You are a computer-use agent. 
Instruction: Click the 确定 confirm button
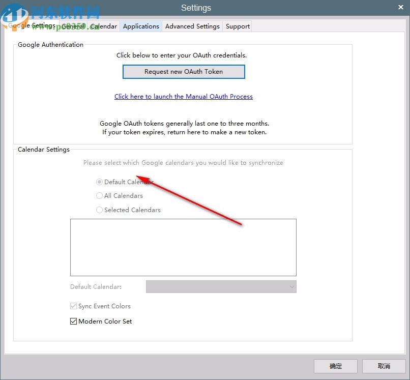335,366
